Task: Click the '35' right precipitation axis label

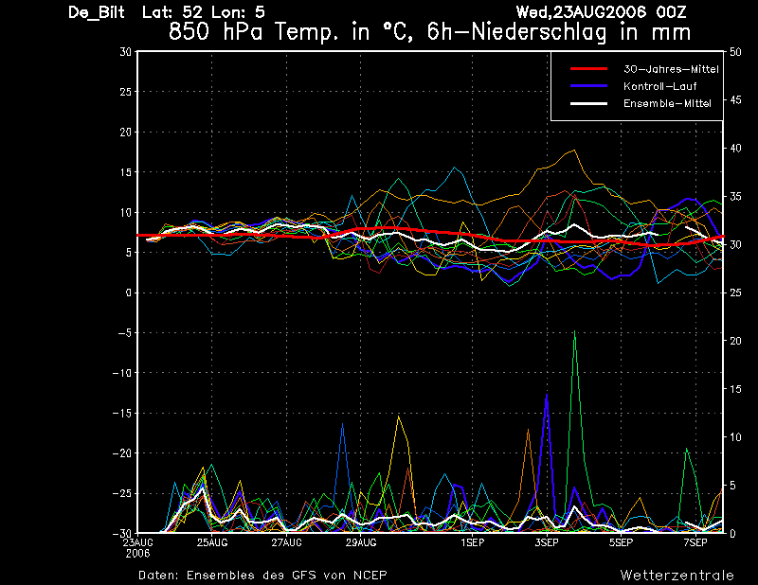Action: point(735,197)
